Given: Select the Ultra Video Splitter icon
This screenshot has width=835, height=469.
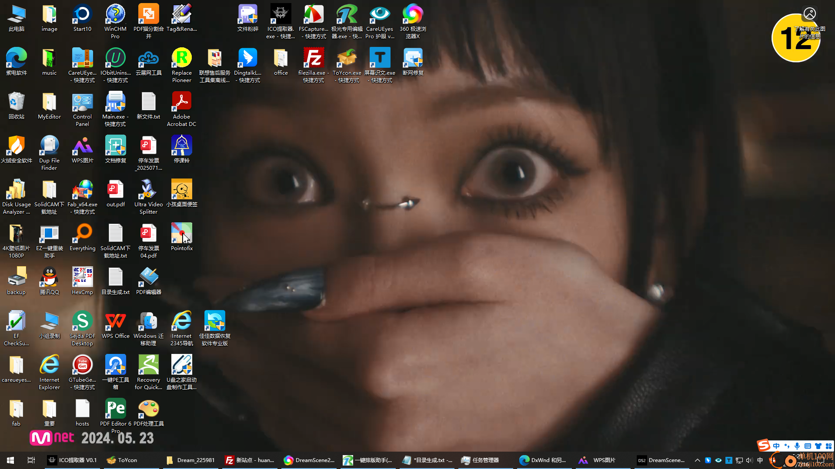Looking at the screenshot, I should pos(149,196).
